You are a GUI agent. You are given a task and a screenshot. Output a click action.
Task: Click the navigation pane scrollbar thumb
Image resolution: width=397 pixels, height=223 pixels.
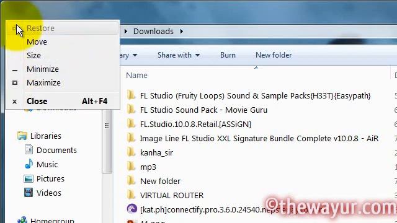[x=107, y=141]
